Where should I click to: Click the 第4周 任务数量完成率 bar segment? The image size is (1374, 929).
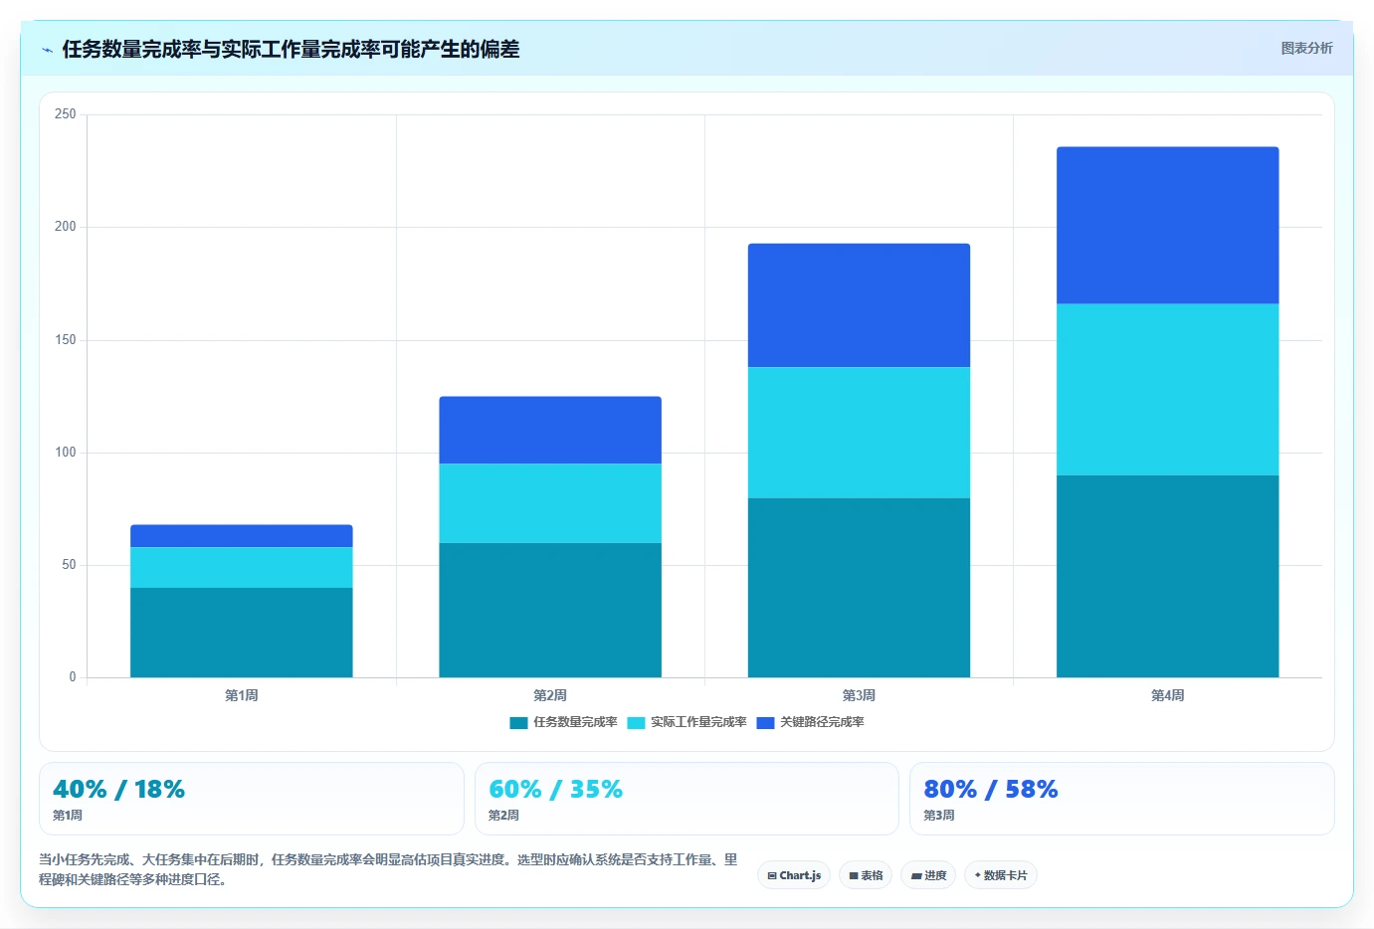[x=1168, y=576]
